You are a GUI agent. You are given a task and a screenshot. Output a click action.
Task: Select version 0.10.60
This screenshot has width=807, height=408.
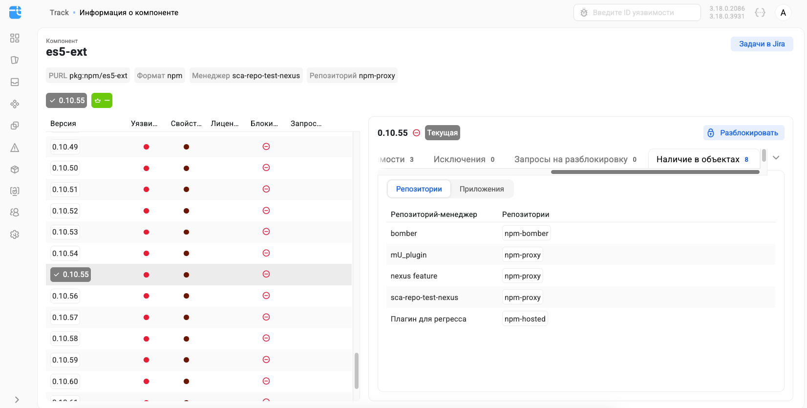click(x=65, y=382)
